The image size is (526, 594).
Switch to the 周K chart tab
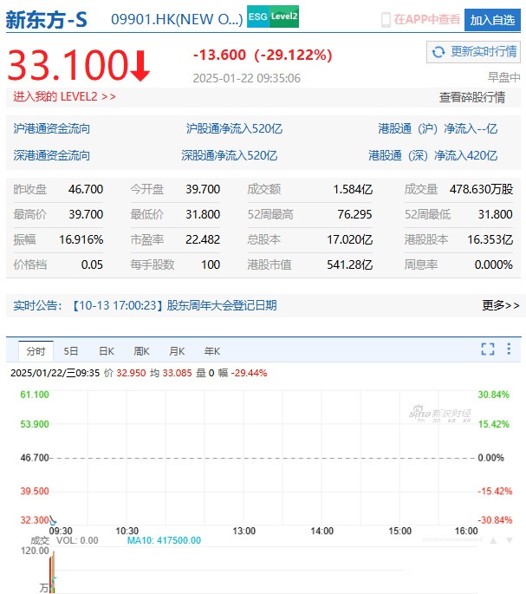coord(141,351)
